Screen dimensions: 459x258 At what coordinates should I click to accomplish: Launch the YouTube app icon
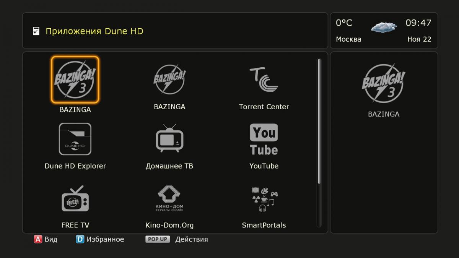click(x=264, y=140)
